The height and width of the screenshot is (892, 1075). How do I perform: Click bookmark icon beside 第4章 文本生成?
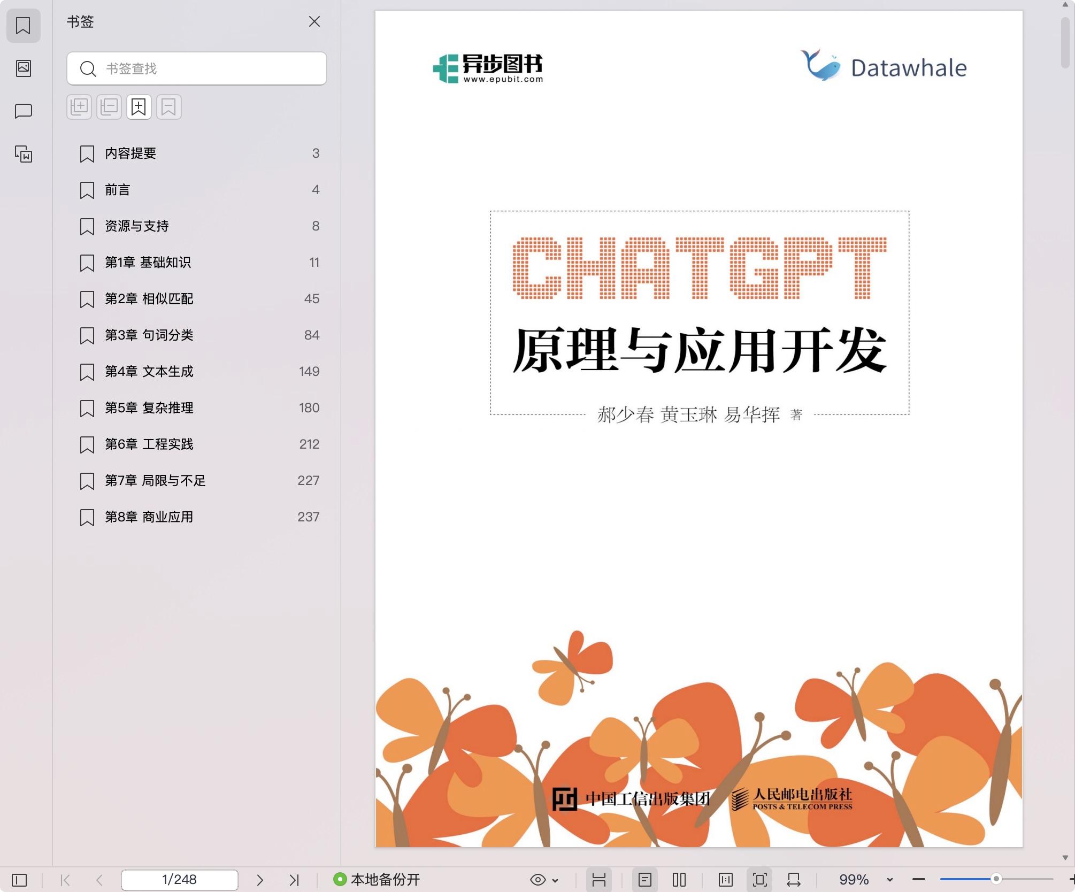coord(87,372)
